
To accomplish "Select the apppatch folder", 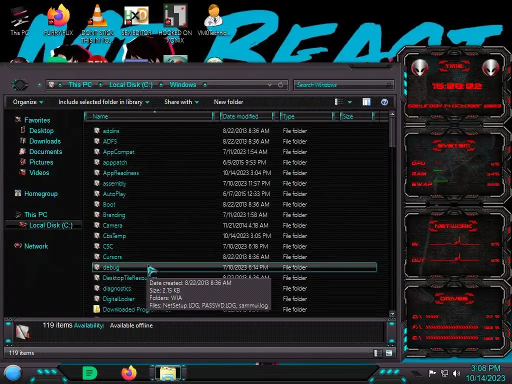I will [x=115, y=162].
